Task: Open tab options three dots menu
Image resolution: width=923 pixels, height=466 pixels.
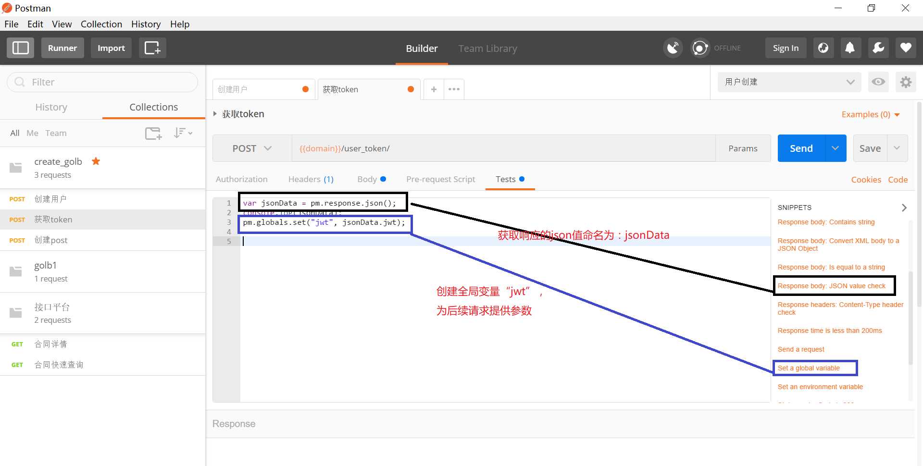Action: (x=454, y=89)
